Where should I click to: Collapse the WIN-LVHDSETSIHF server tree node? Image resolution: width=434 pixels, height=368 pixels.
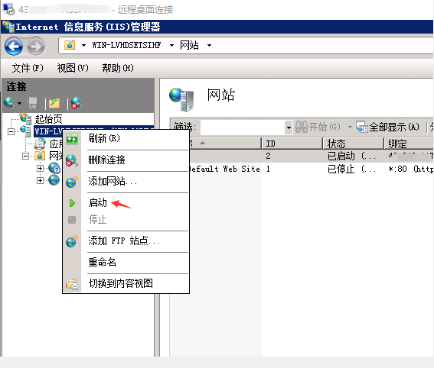click(11, 131)
